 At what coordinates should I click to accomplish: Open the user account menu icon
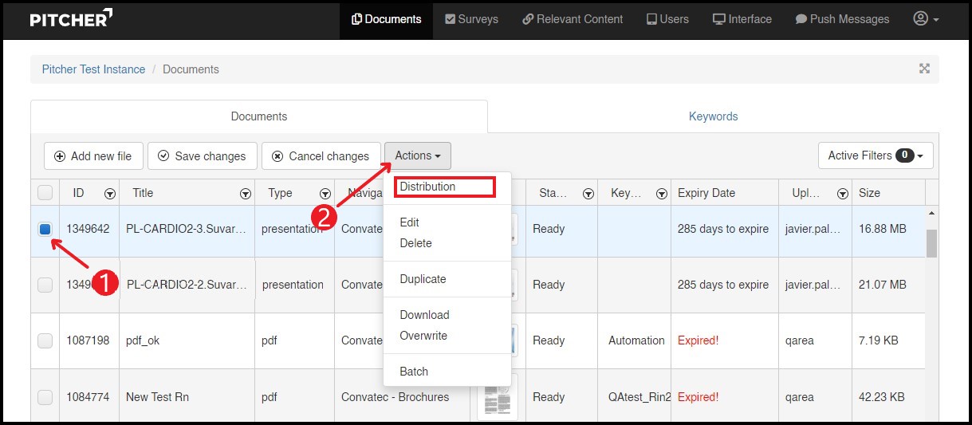pyautogui.click(x=926, y=19)
